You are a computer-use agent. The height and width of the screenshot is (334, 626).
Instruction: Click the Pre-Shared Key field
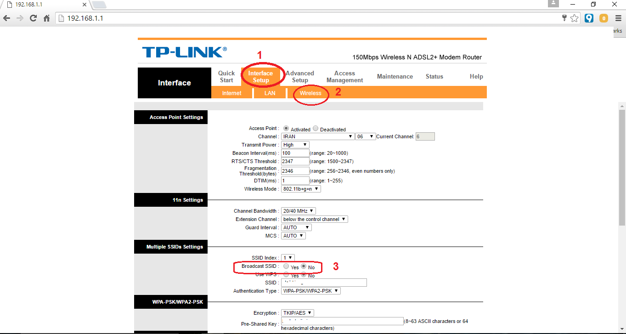tap(342, 321)
